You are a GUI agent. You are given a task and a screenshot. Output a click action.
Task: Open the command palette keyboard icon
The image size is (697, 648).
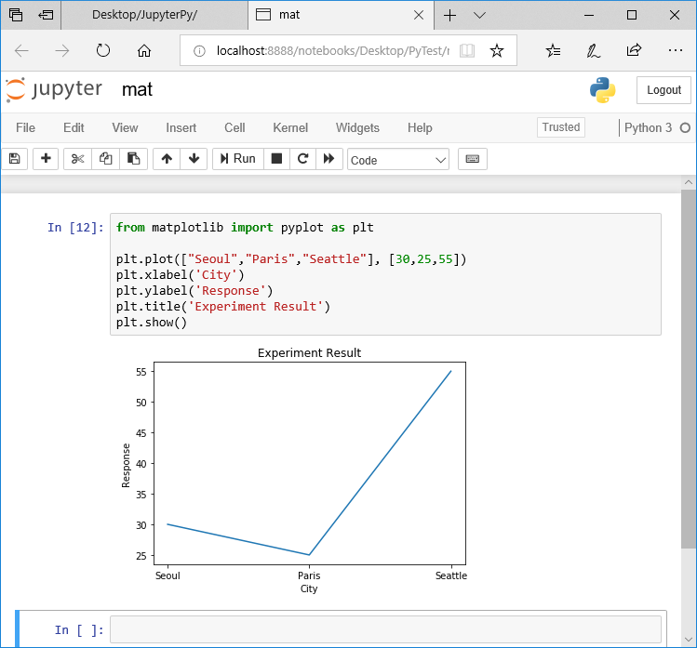pyautogui.click(x=472, y=159)
